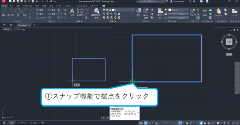
Task: Open the signed-in user account kazumaprunf menu
Action: tap(179, 1)
